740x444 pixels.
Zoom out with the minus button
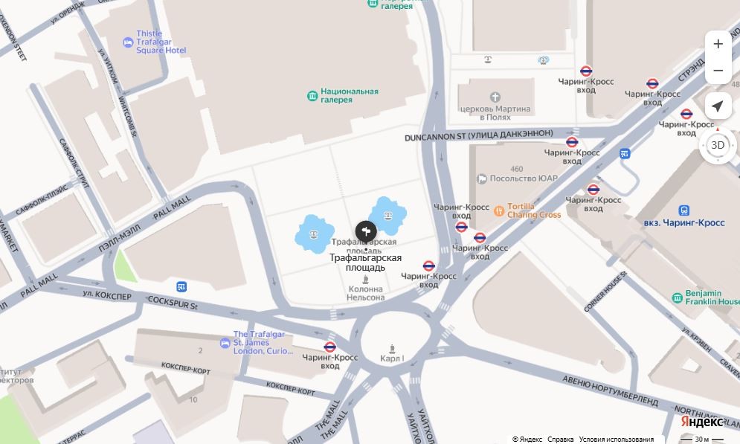(x=718, y=71)
